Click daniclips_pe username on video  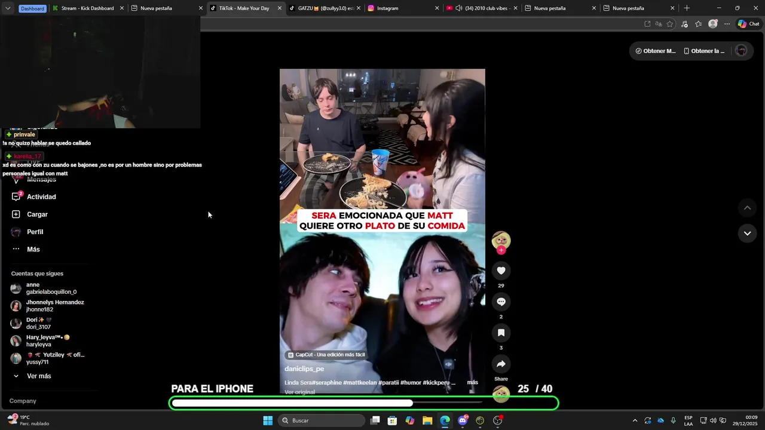point(304,368)
